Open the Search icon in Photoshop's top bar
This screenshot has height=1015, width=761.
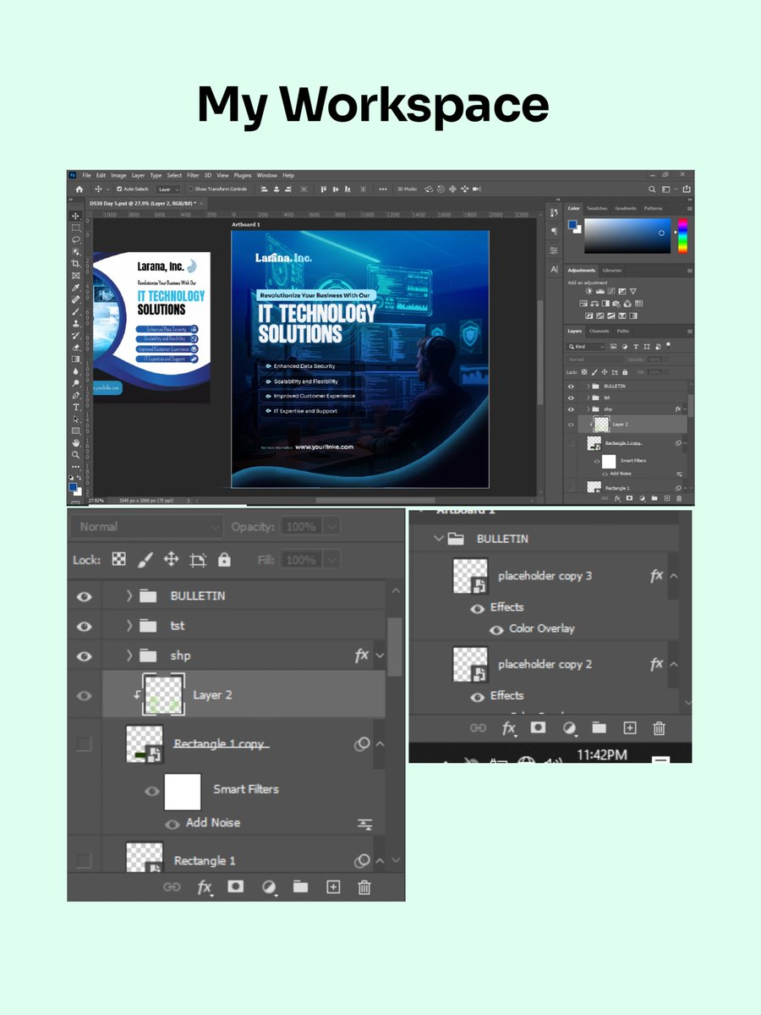[652, 189]
